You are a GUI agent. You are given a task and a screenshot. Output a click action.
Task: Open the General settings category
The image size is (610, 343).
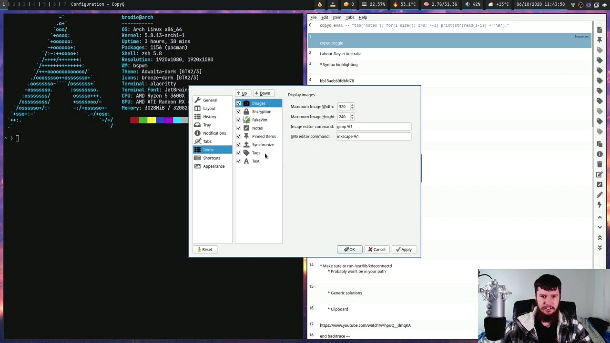pyautogui.click(x=210, y=100)
